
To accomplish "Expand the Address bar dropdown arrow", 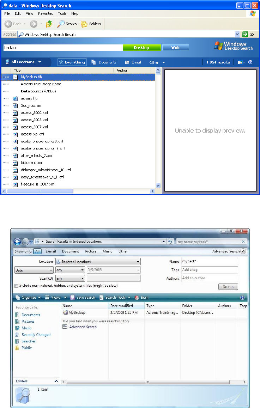I will [x=237, y=34].
